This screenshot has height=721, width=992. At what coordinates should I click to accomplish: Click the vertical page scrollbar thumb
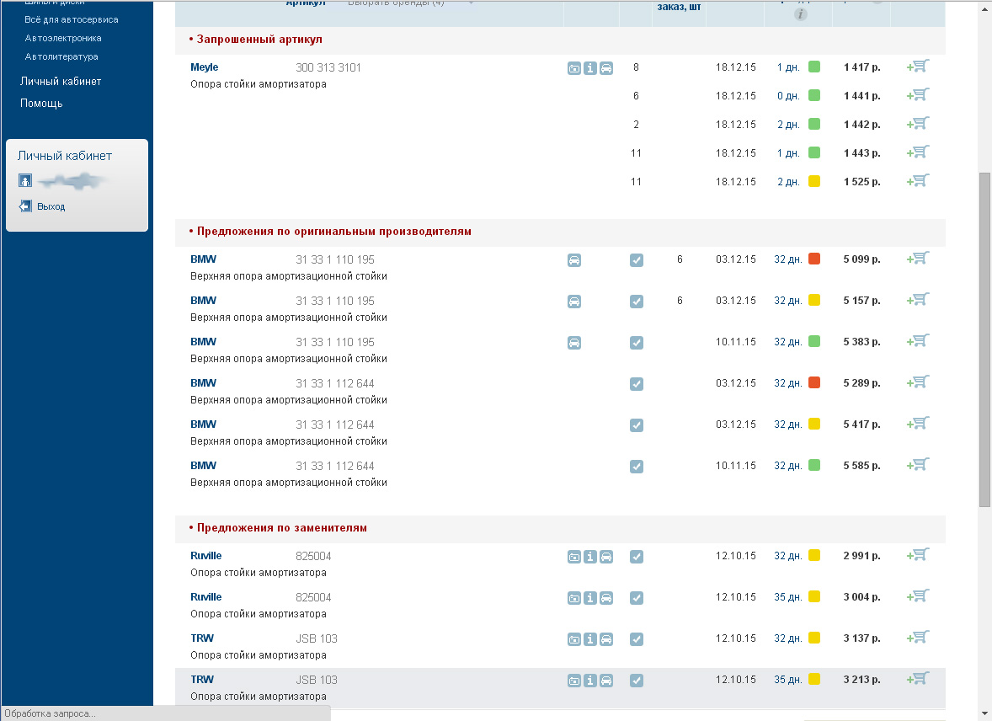coord(984,339)
